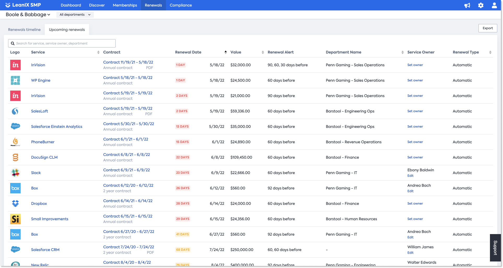Set owner for Dropbox row
Screen dimensions: 503x268
415,204
